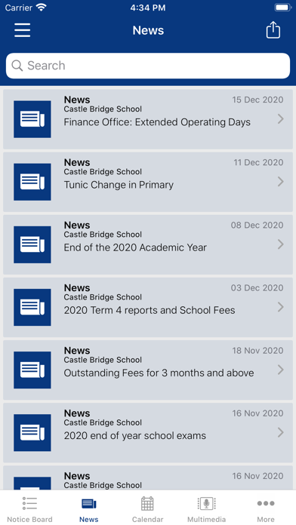Open Outstanding Fees for 3 months article
This screenshot has height=525, width=296.
[148, 370]
